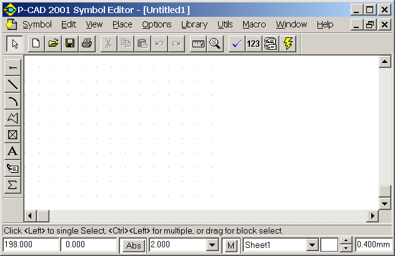395x256 pixels.
Task: Select the Place Line tool
Action: 12,84
